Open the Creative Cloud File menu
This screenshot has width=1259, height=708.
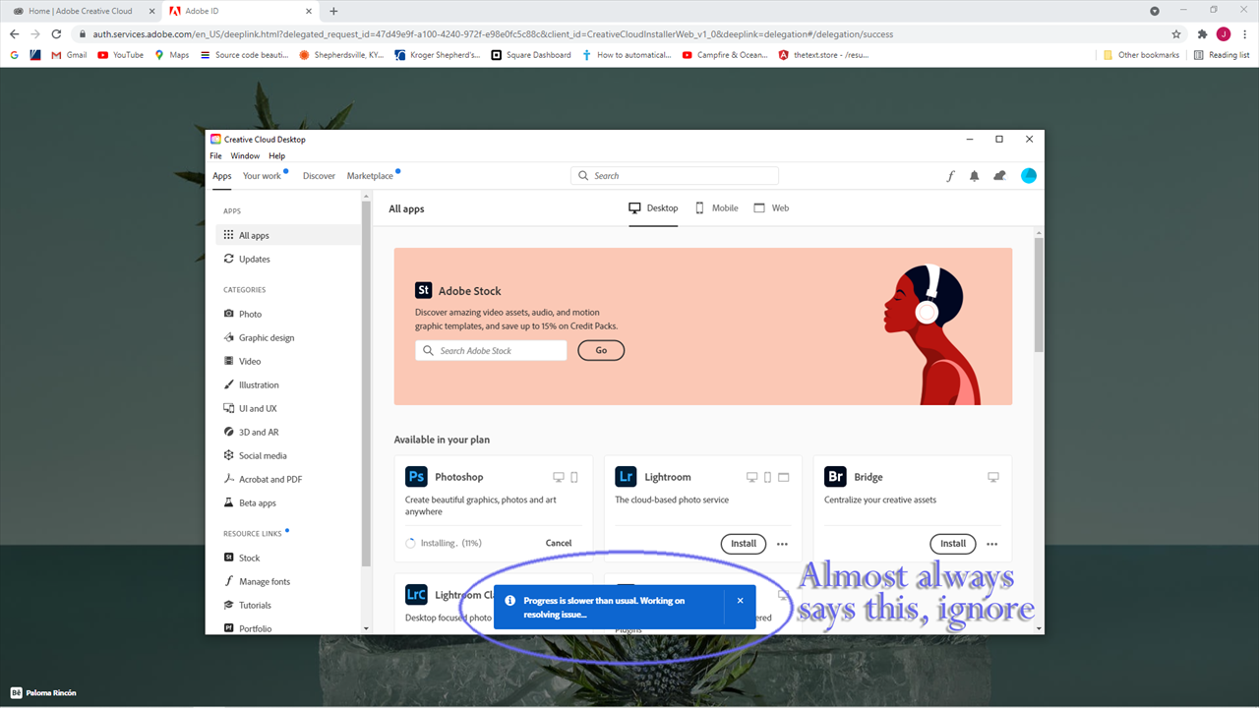(x=215, y=155)
